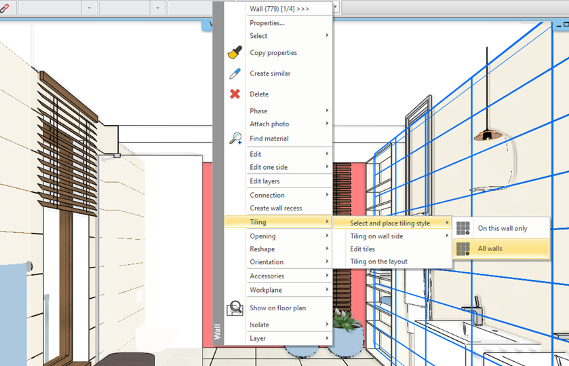Click the red link icon in top toolbar
569x366 pixels.
coord(4,8)
